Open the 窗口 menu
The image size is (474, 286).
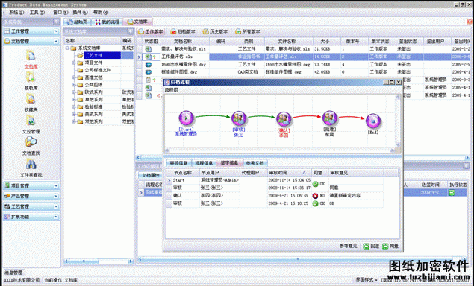pos(60,13)
